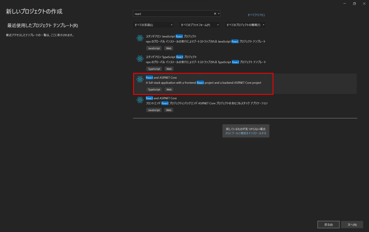Select スタンドアロン JavaScript React プロジェクト template title
The image size is (369, 232).
point(171,36)
